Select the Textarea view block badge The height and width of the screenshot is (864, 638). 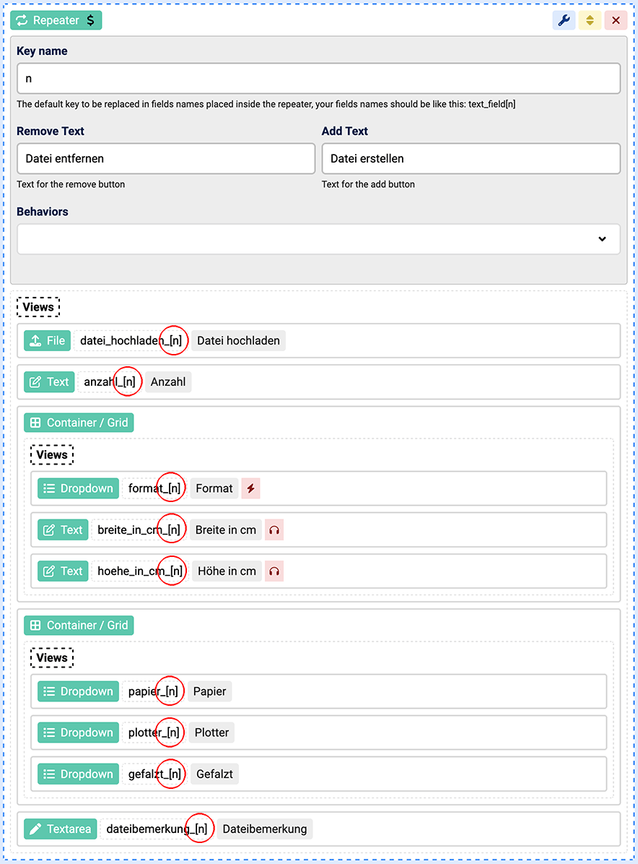61,829
